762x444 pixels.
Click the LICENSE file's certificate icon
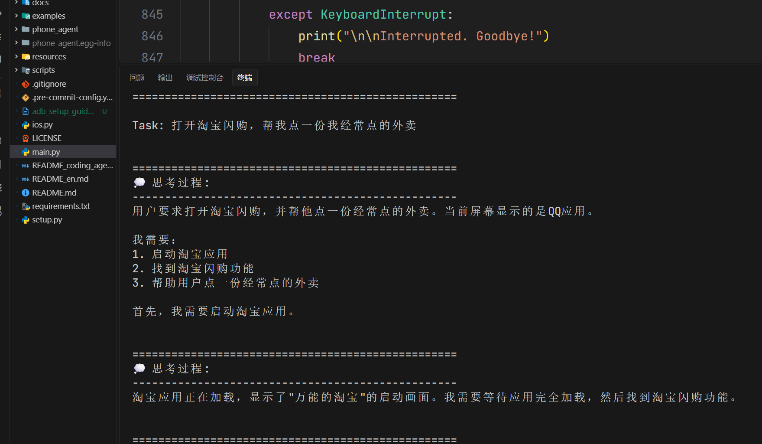pos(26,138)
